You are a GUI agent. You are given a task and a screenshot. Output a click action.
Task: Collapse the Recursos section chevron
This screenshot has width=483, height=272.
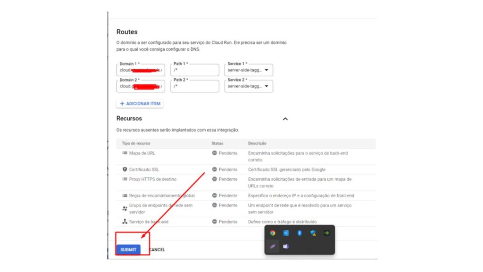coord(285,119)
